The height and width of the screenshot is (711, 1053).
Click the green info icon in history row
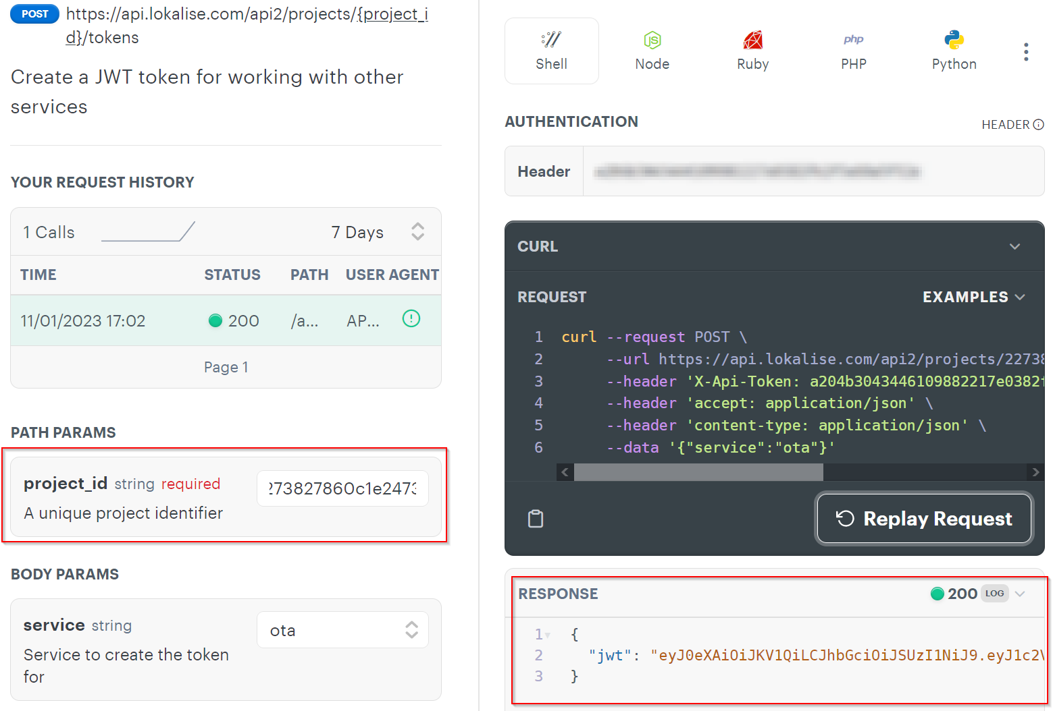point(411,318)
